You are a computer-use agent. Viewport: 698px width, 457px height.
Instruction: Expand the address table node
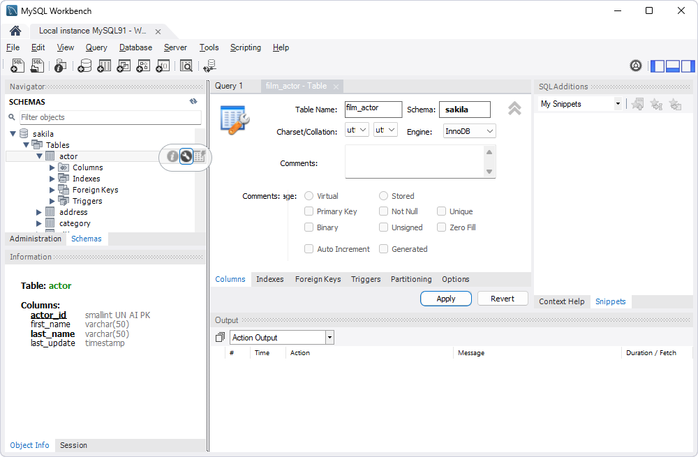coord(38,212)
